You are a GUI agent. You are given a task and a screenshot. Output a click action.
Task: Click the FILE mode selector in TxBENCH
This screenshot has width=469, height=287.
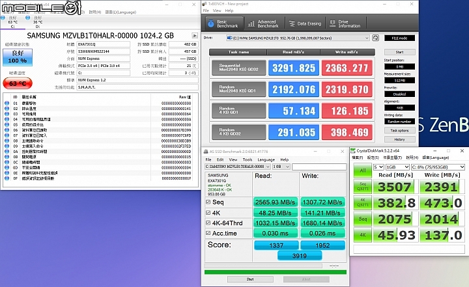pos(399,38)
